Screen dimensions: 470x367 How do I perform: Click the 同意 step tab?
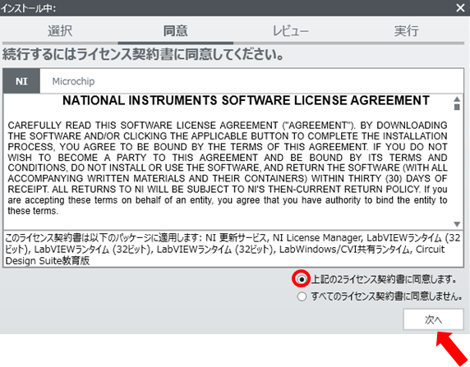(x=175, y=31)
